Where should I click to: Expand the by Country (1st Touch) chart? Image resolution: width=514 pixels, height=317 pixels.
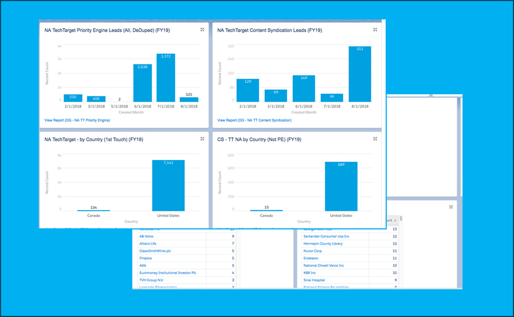[203, 139]
